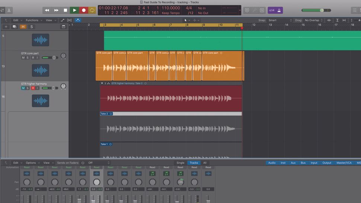
Task: Enable Flex view icon
Action: [x=69, y=20]
